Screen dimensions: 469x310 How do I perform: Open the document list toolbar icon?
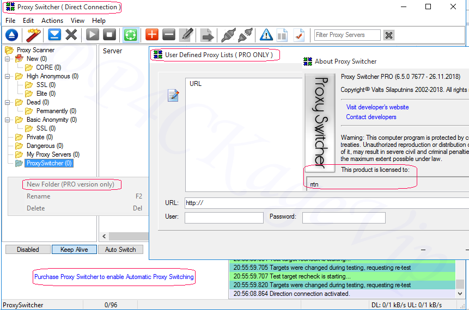[x=282, y=35]
